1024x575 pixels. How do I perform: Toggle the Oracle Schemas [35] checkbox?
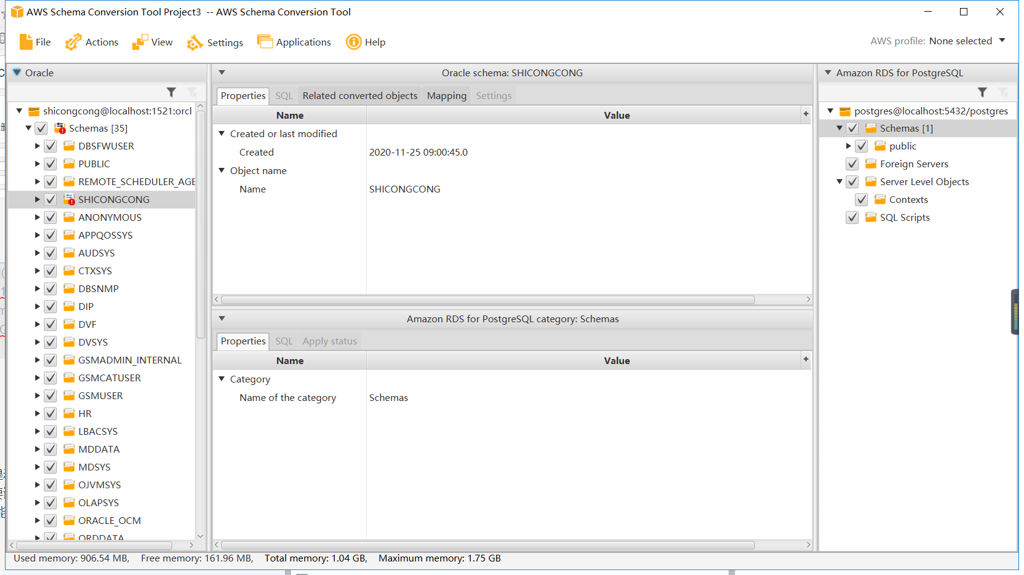[41, 129]
